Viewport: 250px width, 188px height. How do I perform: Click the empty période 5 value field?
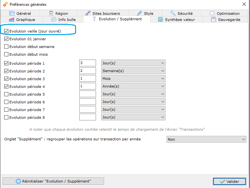coord(88,94)
